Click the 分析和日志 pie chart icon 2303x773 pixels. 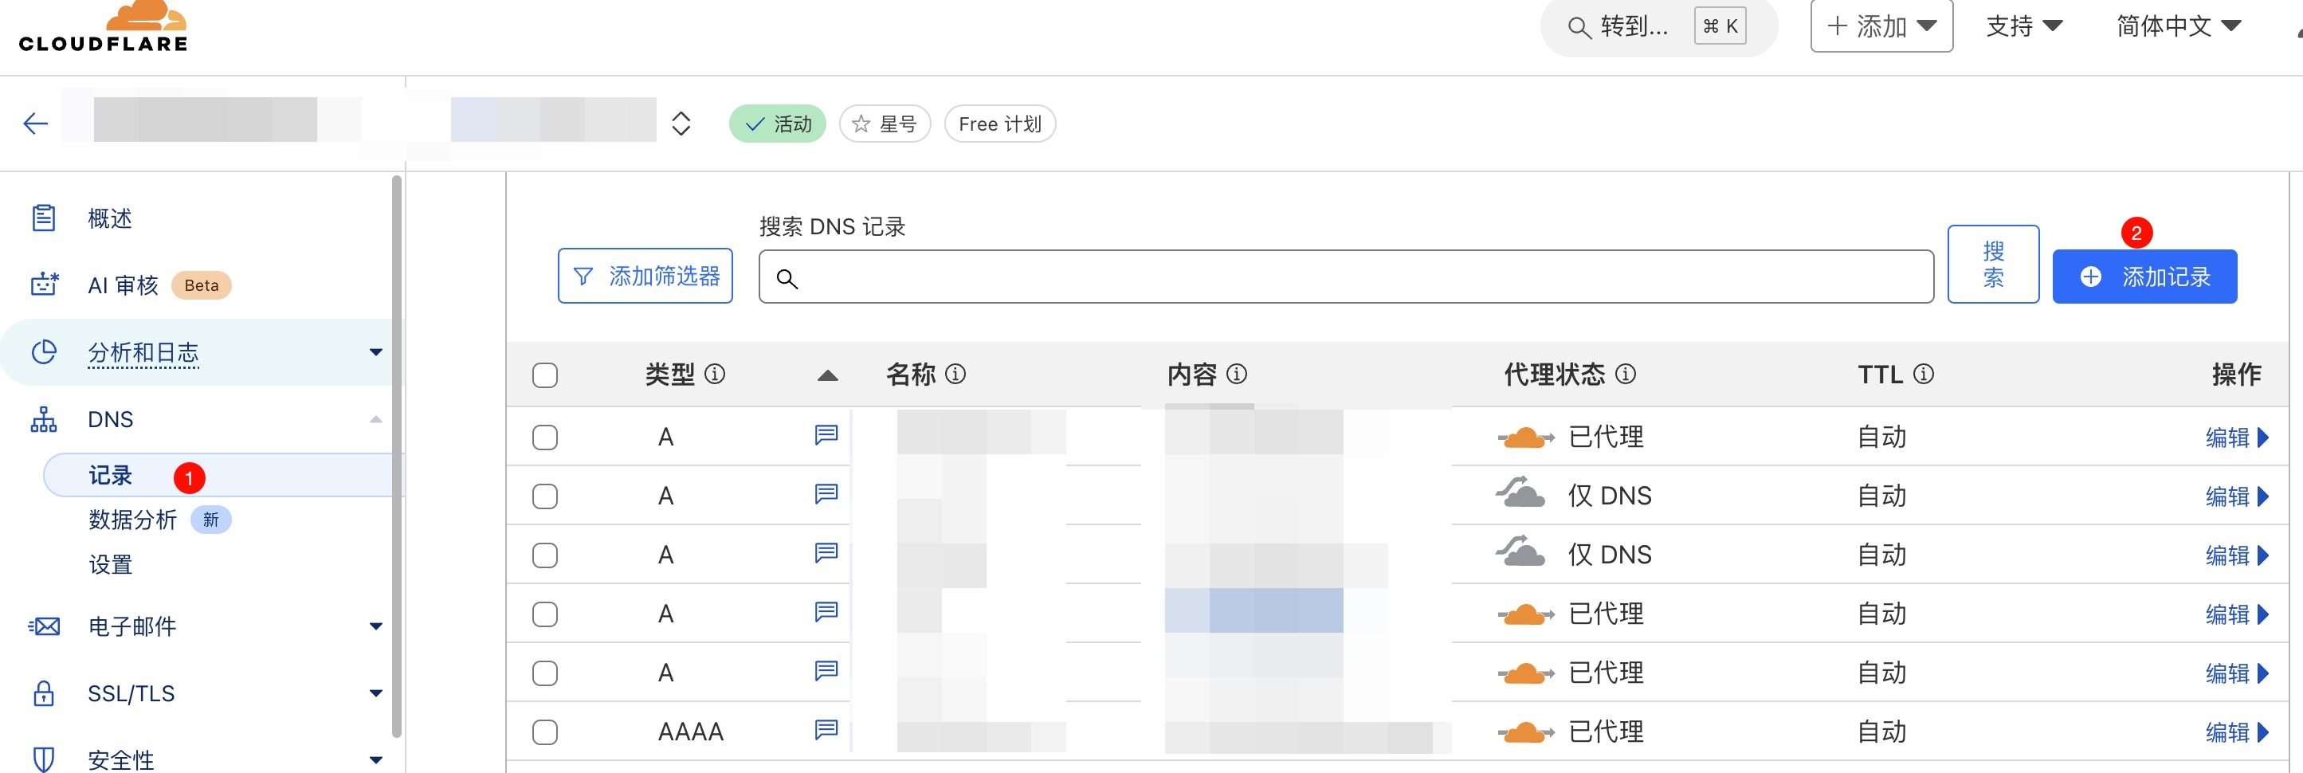[44, 352]
